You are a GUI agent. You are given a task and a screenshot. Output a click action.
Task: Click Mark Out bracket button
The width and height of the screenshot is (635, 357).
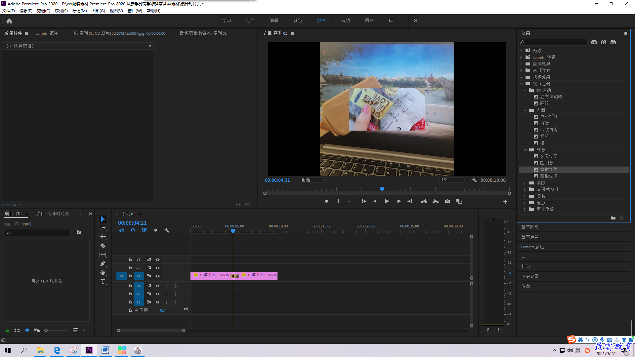pos(349,201)
